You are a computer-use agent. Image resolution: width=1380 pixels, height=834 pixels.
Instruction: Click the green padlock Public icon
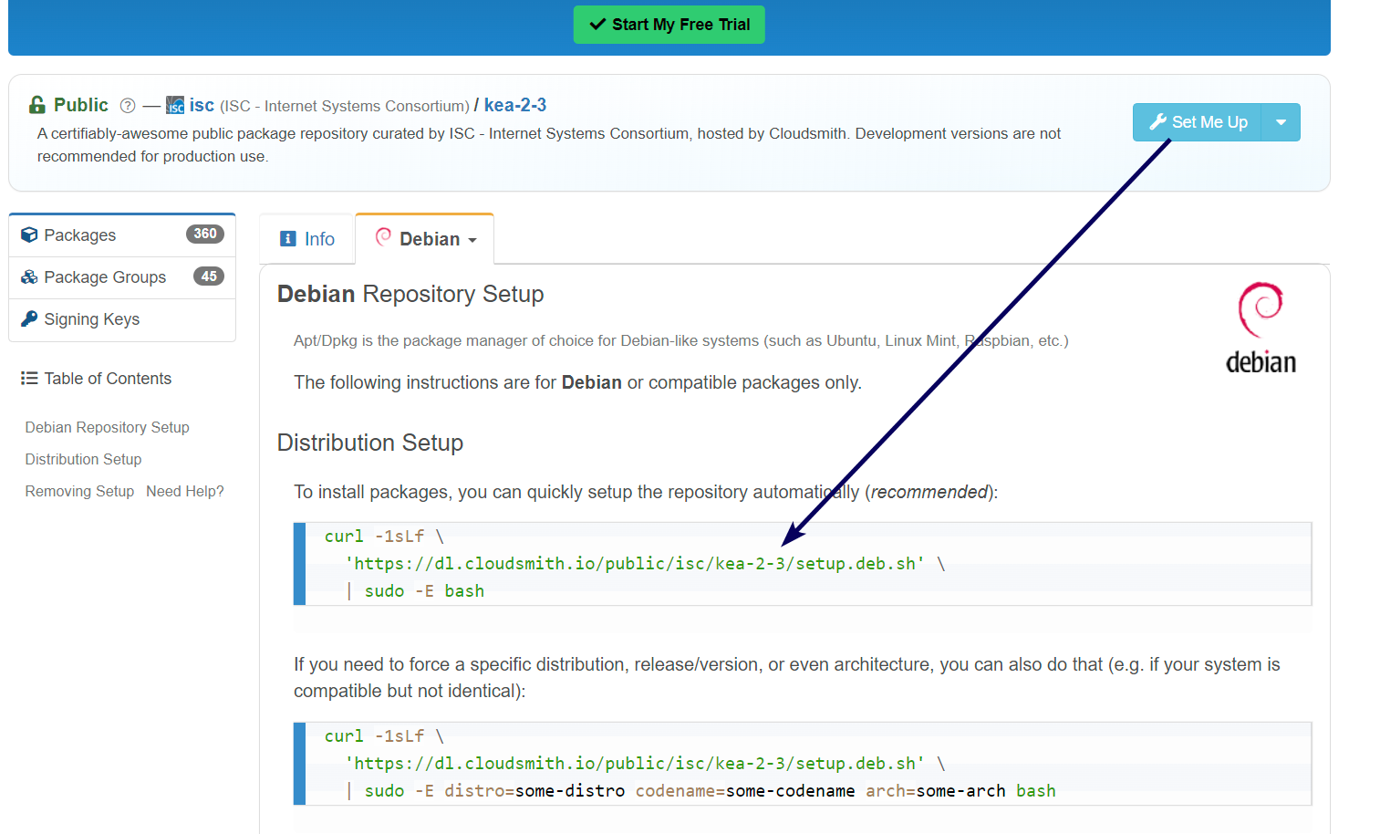pos(37,105)
